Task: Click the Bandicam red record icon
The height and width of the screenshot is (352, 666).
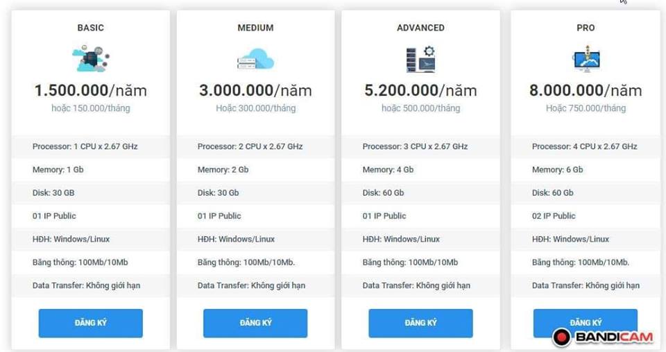Action: click(x=561, y=337)
